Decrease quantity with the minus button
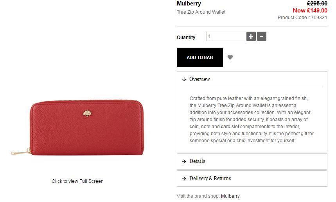336x202 pixels. 262,37
